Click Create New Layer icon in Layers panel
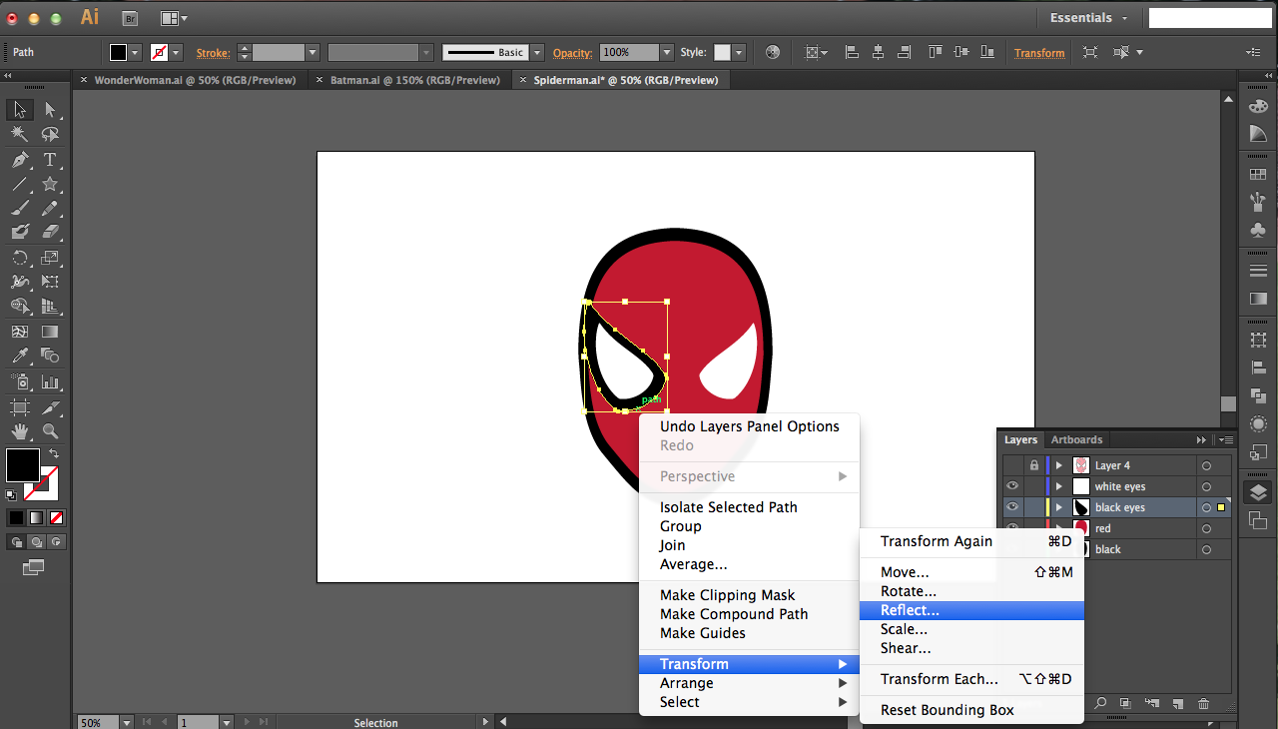 click(1177, 704)
